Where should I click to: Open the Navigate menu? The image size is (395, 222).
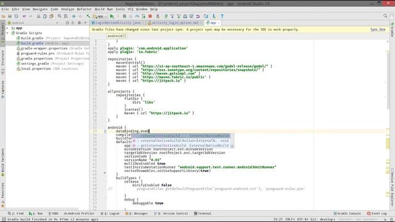(40, 9)
